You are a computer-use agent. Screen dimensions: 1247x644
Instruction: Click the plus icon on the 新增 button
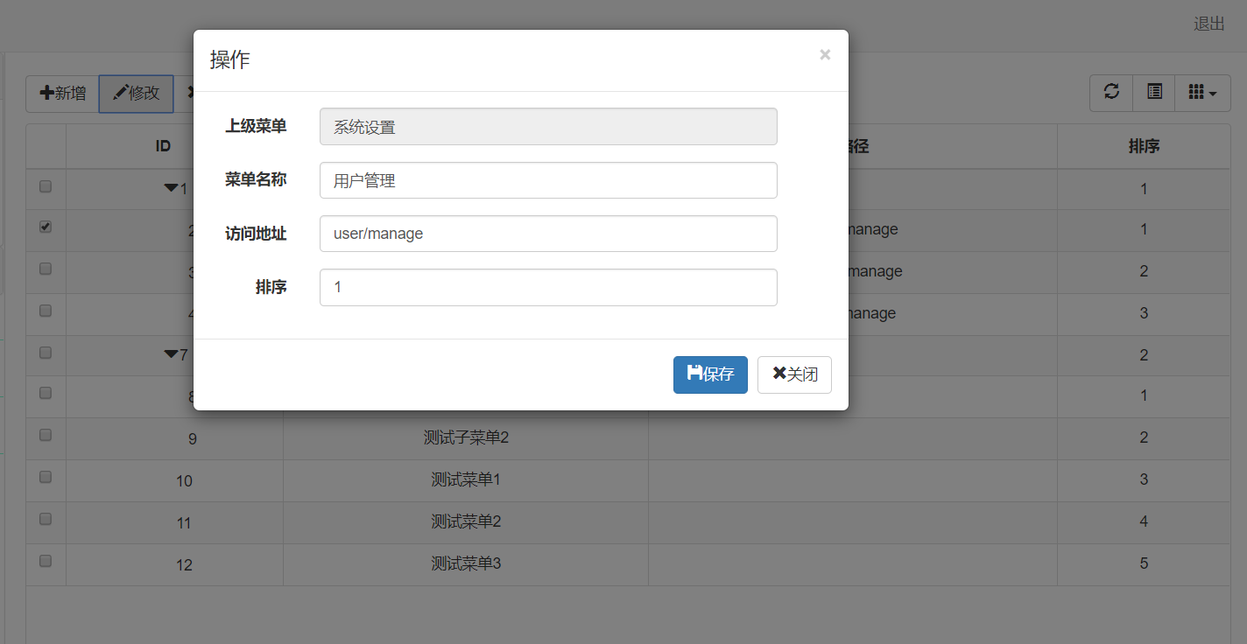[x=46, y=93]
